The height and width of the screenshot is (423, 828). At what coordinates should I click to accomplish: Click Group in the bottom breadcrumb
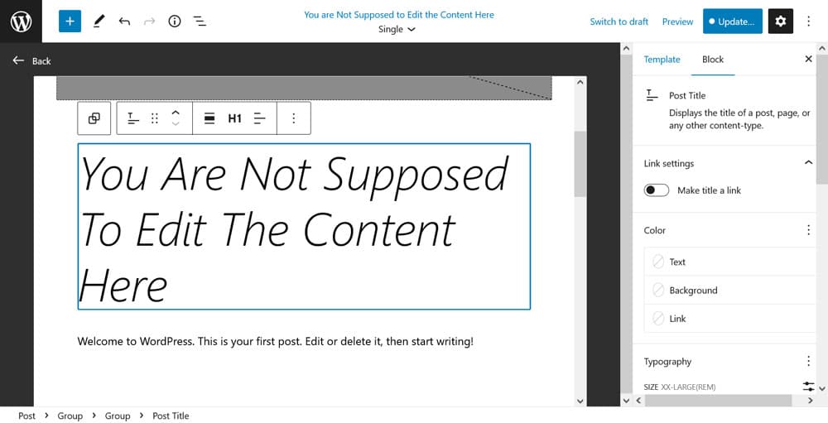click(x=70, y=416)
